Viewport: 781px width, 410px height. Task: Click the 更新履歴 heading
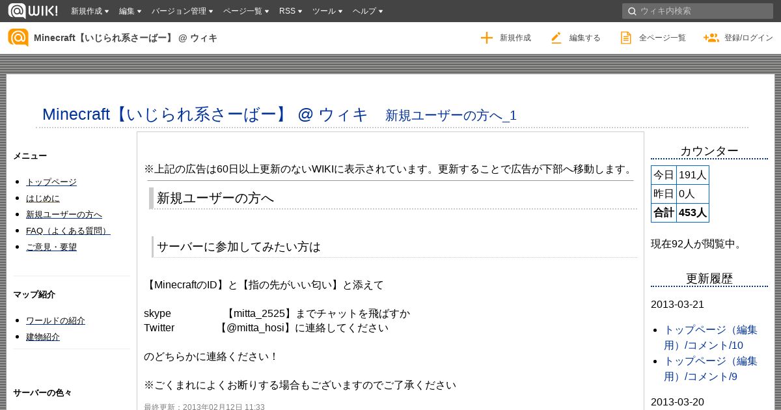pyautogui.click(x=709, y=279)
